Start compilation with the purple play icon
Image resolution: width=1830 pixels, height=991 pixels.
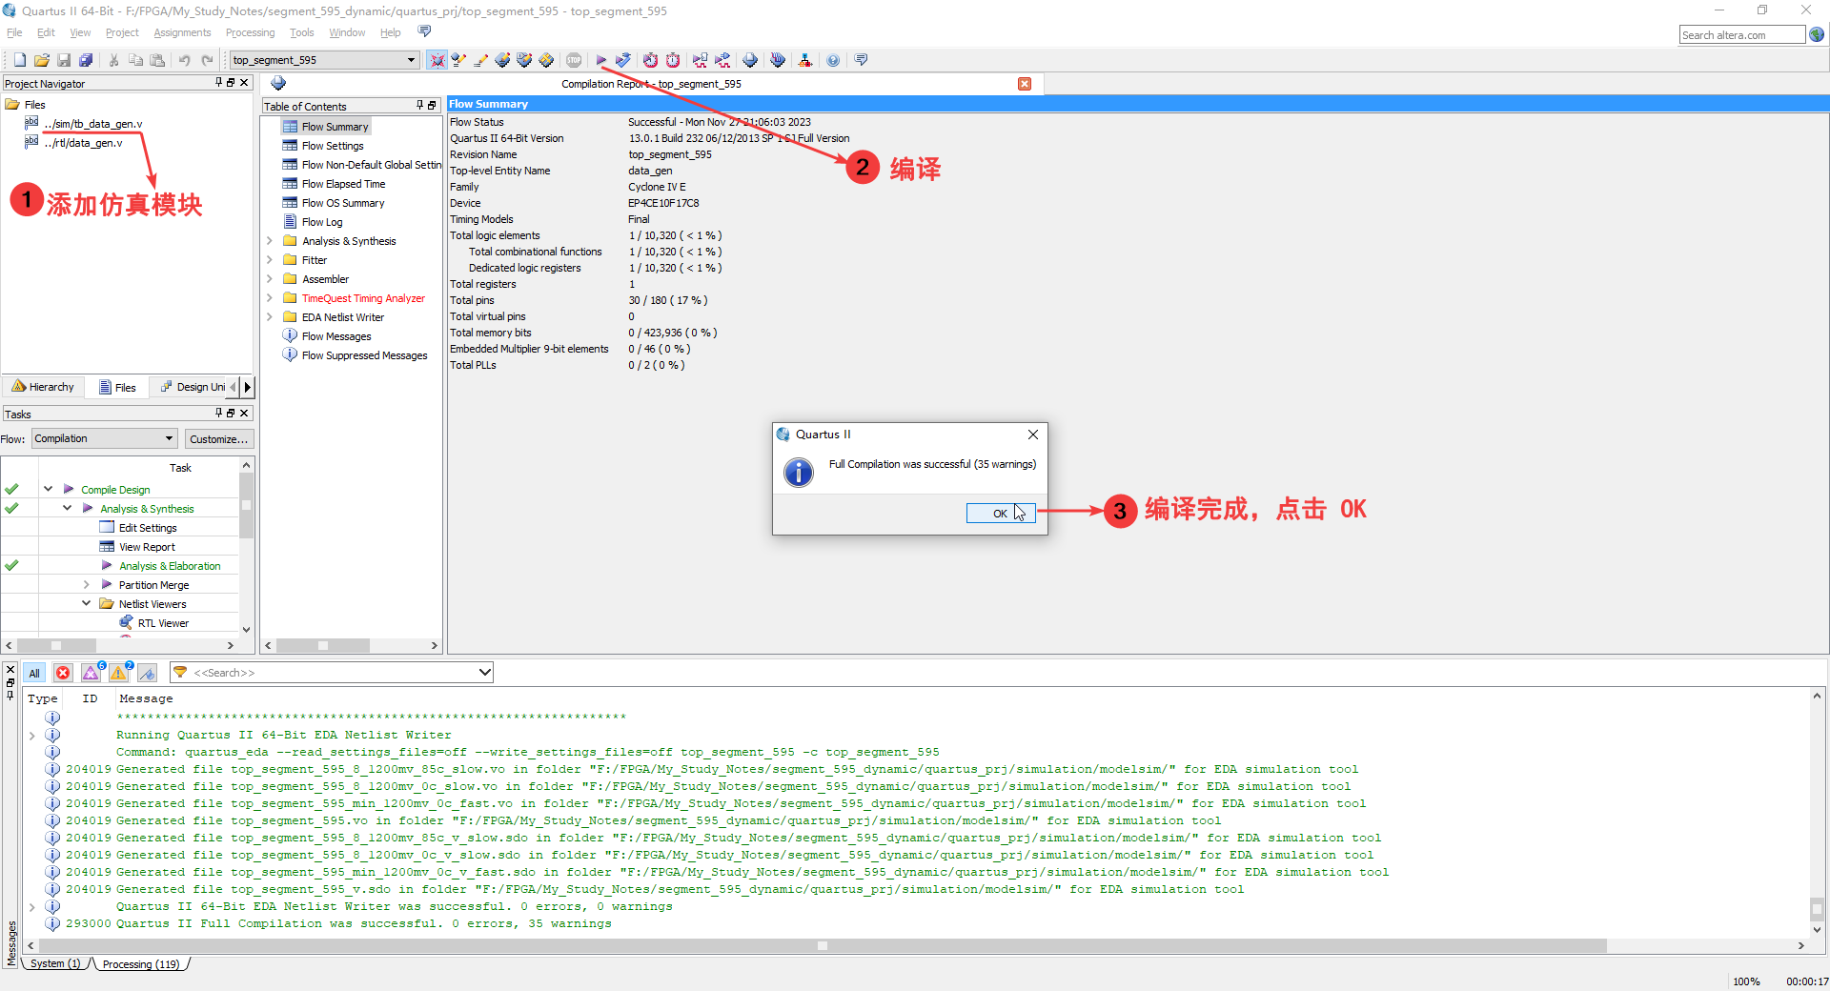tap(601, 60)
